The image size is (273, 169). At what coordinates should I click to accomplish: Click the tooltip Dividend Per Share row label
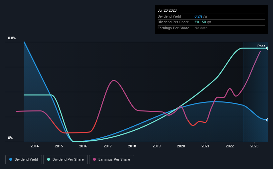[173, 22]
